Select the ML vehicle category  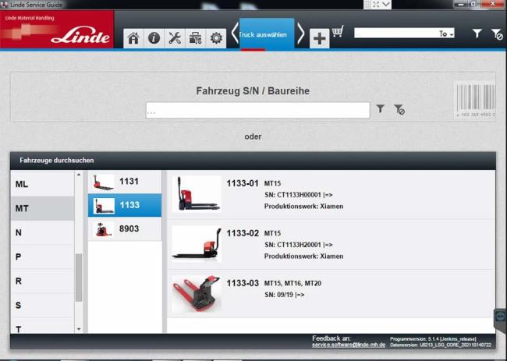pyautogui.click(x=22, y=184)
